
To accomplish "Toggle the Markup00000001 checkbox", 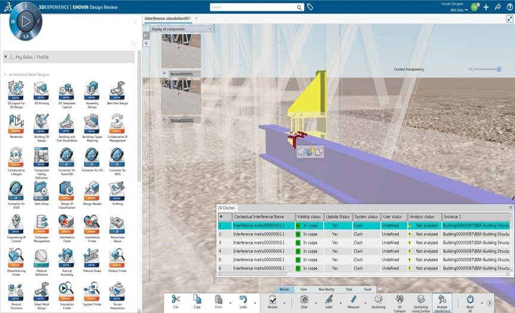I will coord(164,120).
